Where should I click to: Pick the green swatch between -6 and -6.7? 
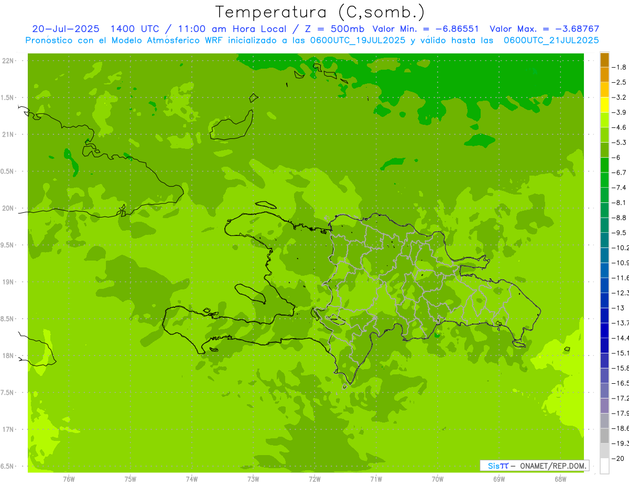604,165
